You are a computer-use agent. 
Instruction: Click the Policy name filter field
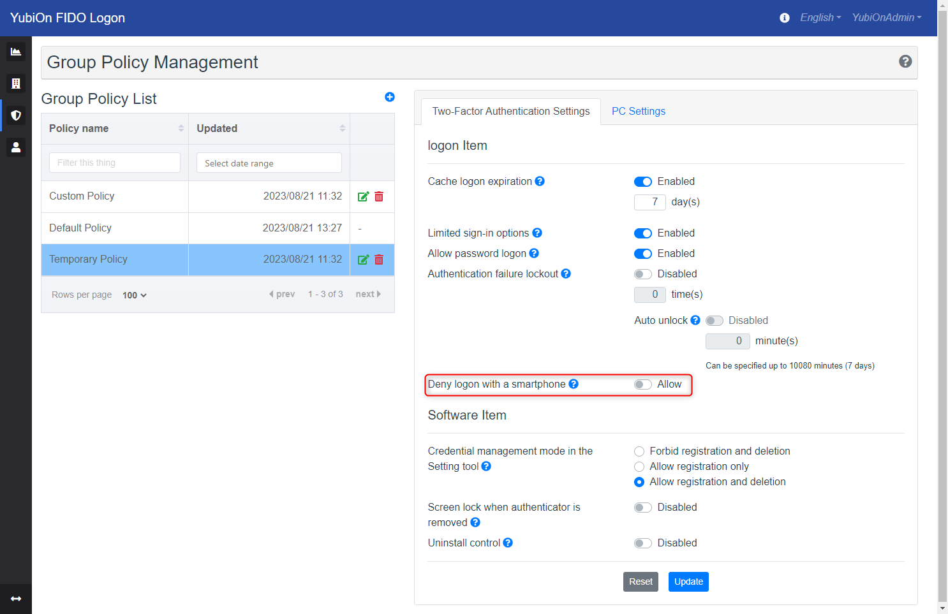pyautogui.click(x=115, y=163)
